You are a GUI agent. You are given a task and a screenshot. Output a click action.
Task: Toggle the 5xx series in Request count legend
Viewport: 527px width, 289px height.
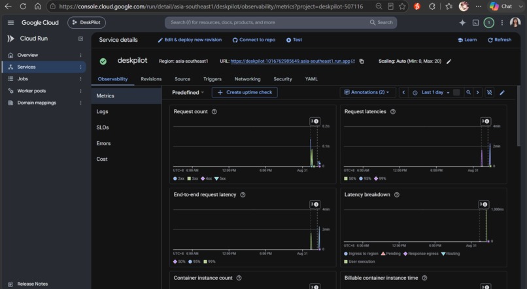coord(220,178)
